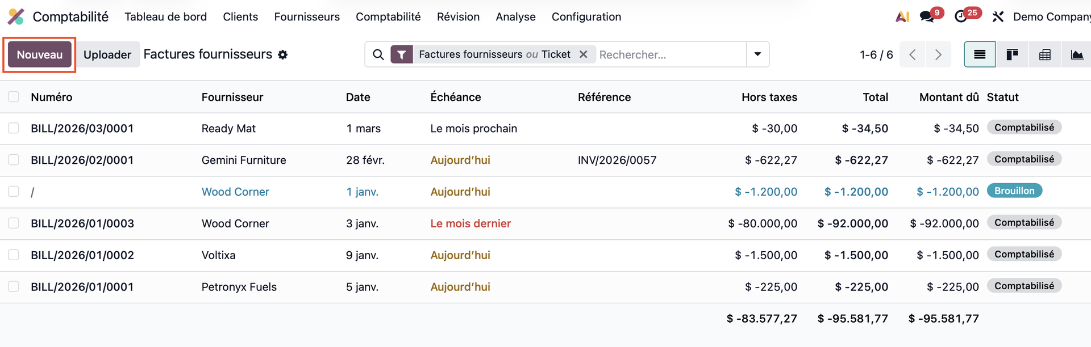Go to previous page of records

point(913,54)
